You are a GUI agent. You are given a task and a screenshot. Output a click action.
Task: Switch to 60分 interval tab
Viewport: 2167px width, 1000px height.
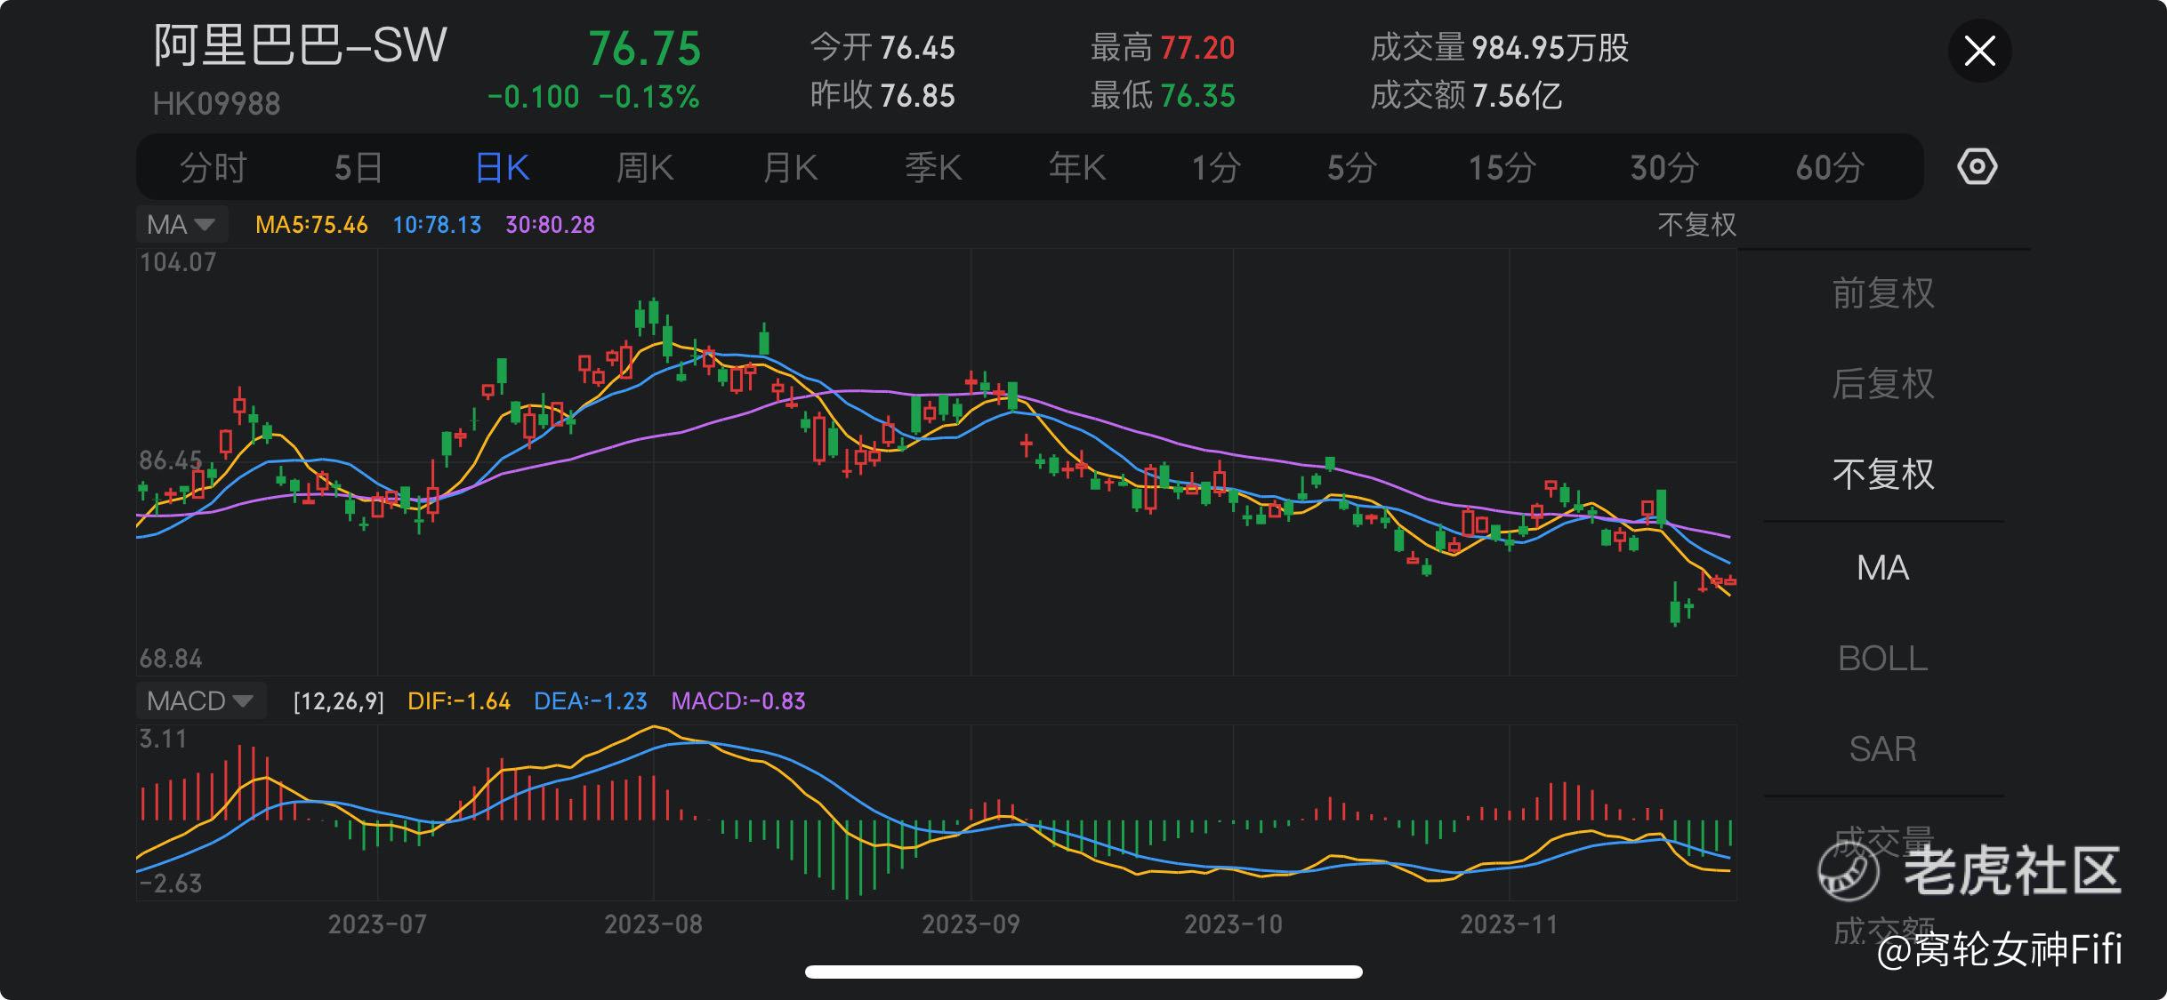point(1829,167)
